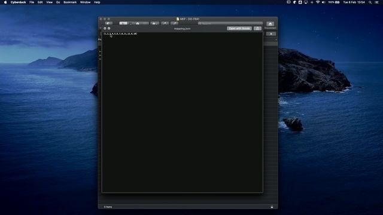The image size is (383, 215).
Task: Click the Wi-Fi icon in menu bar
Action: click(x=318, y=2)
